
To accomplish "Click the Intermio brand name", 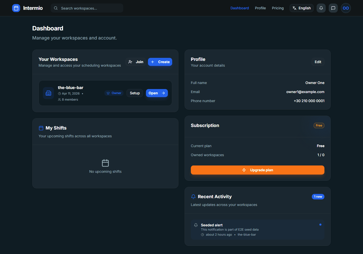I will click(33, 8).
